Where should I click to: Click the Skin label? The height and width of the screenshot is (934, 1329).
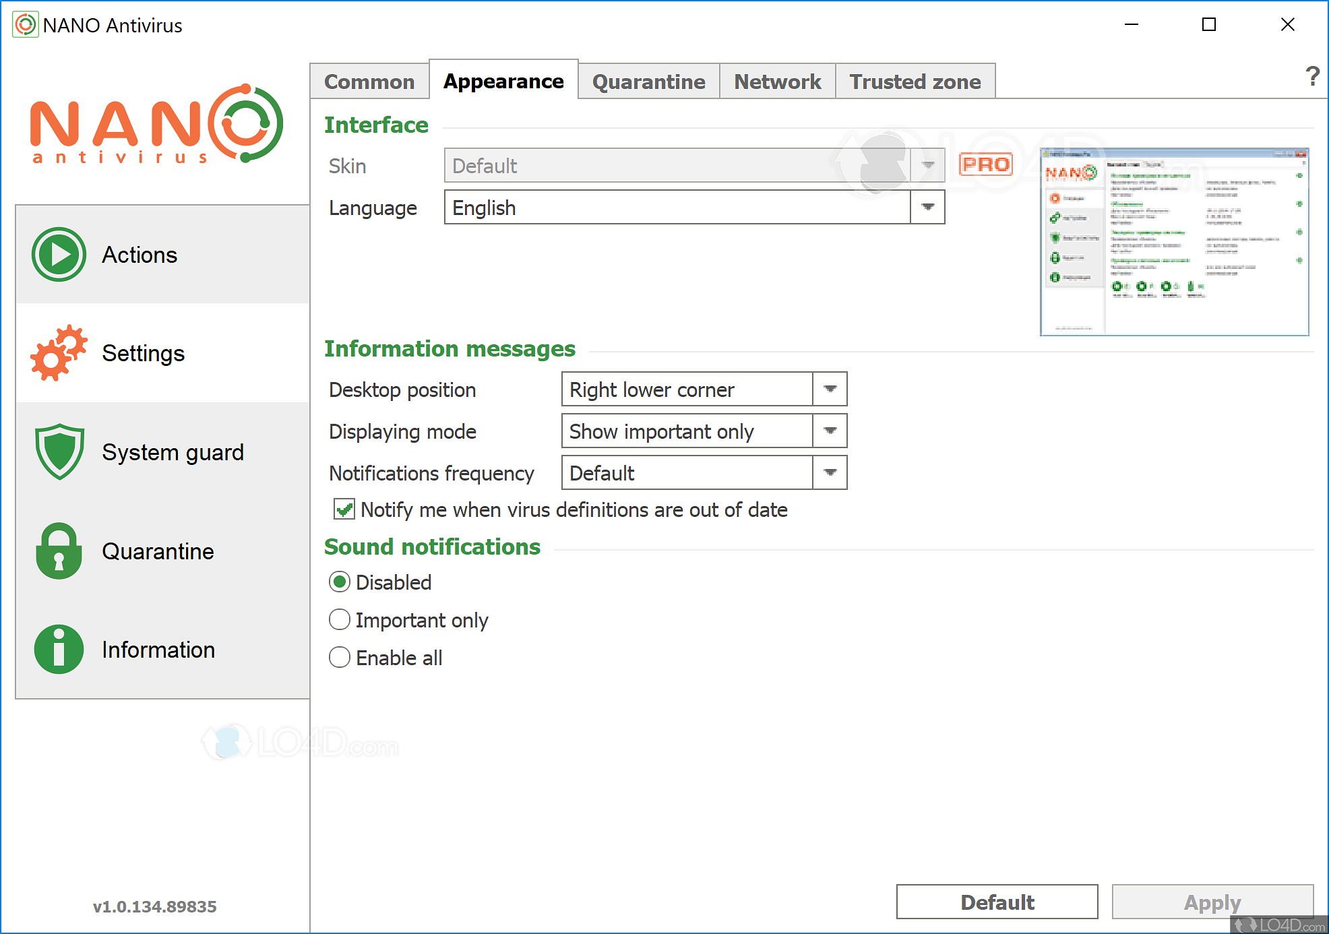(x=347, y=166)
